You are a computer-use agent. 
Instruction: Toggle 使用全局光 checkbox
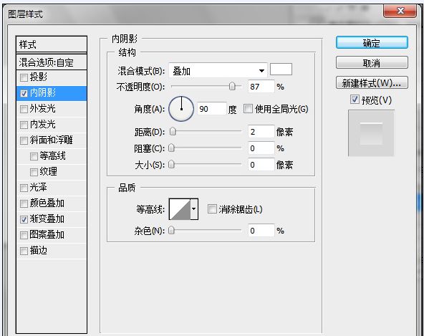[x=248, y=109]
